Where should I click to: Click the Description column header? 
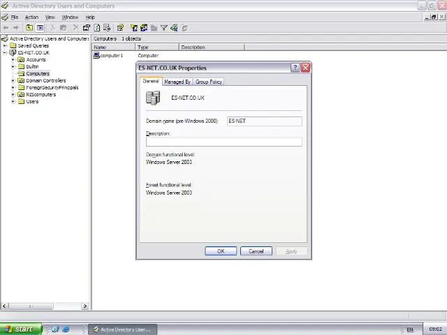point(212,47)
